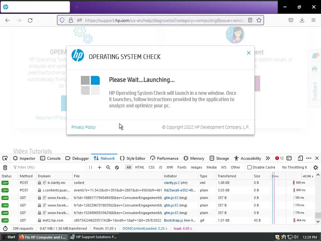Reload the page with the refresh icon

[x=30, y=20]
